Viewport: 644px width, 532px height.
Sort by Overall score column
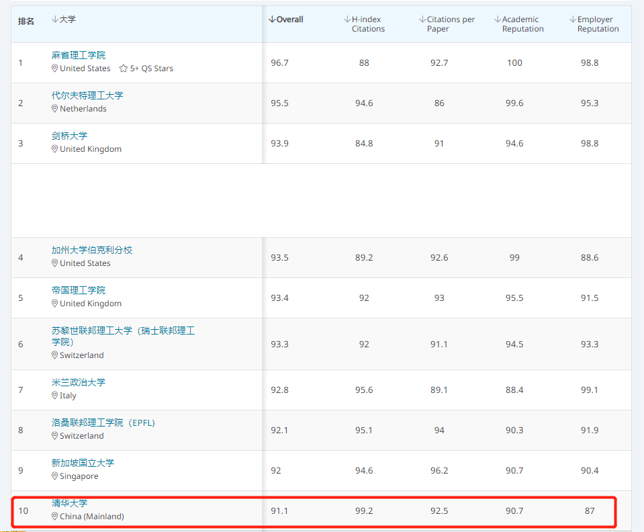tap(286, 19)
